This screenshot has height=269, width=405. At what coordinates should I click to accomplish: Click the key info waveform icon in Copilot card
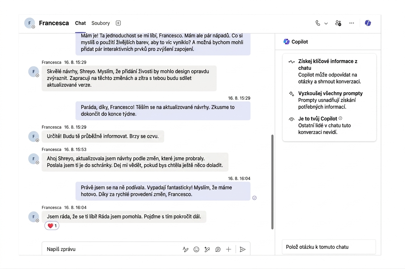click(292, 61)
